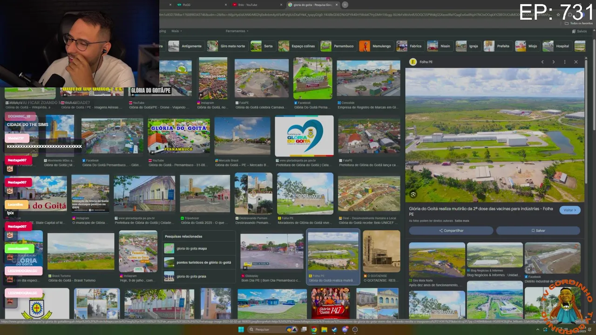
Task: Go to the next image in preview panel
Action: pyautogui.click(x=553, y=62)
